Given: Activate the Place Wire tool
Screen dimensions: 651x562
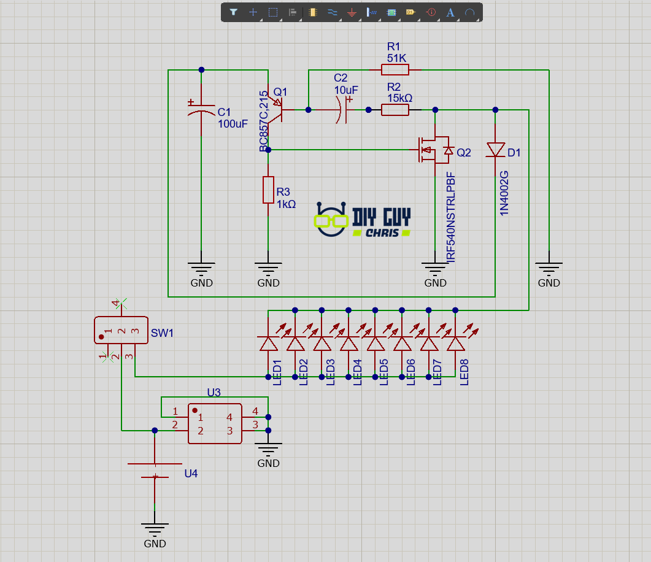Looking at the screenshot, I should [x=332, y=12].
